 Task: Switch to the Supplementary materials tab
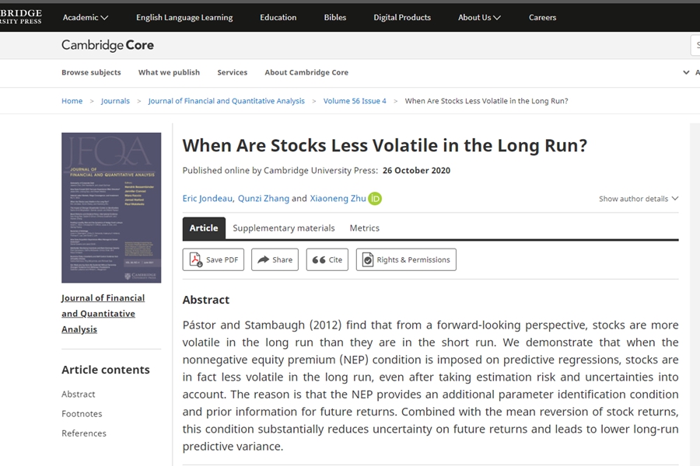click(x=284, y=228)
